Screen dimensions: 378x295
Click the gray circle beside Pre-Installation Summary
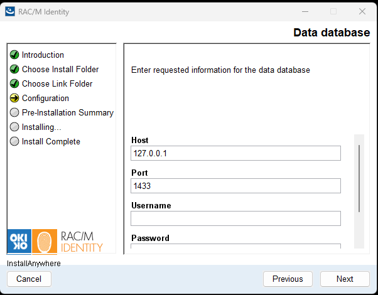pos(14,113)
